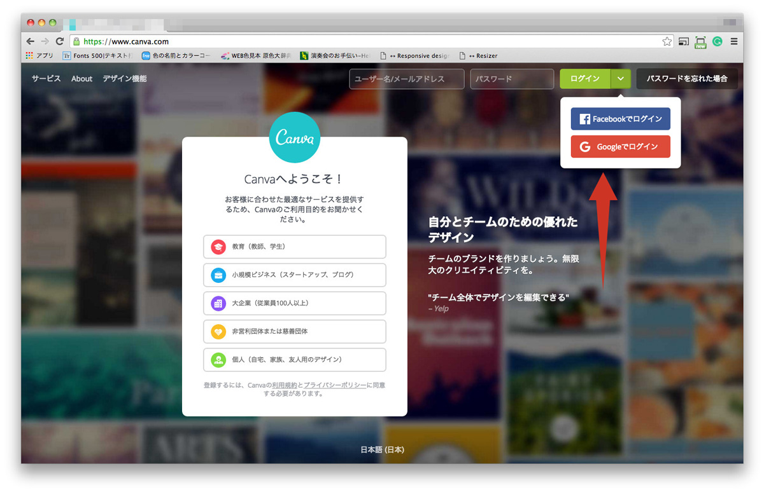The image size is (764, 492).
Task: Select 非営利団体または慈善団体 option
Action: (x=295, y=331)
